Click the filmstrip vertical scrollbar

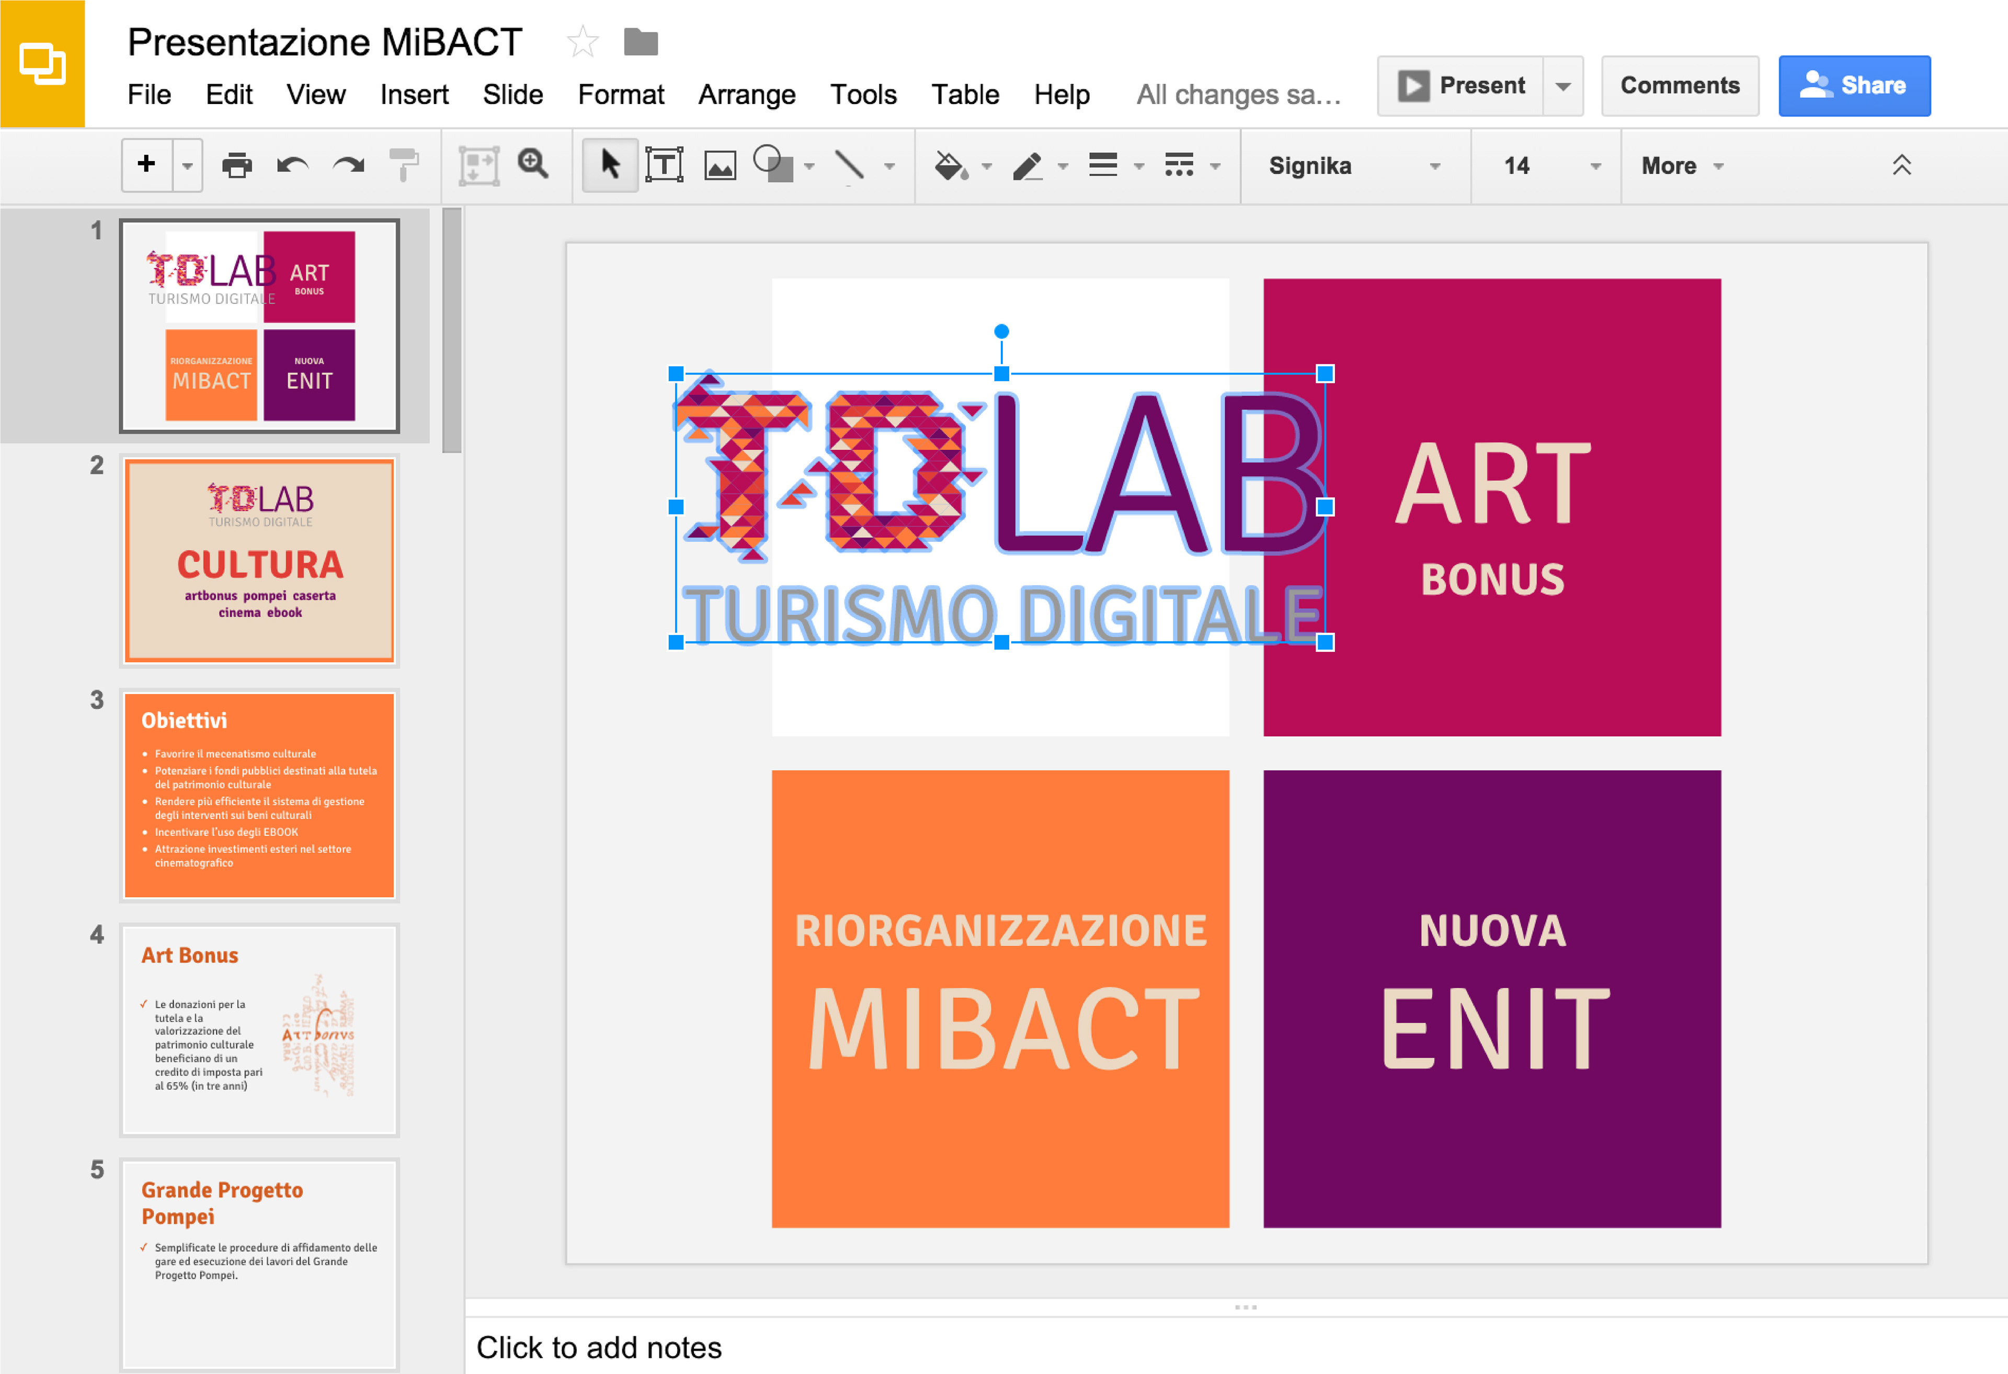(x=452, y=330)
